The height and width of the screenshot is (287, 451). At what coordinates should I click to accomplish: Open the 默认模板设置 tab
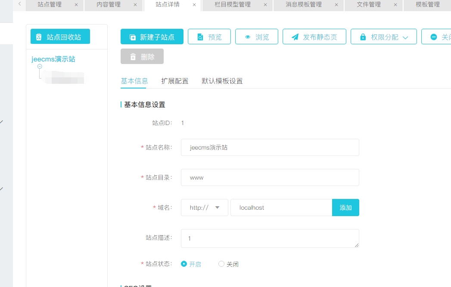click(222, 81)
